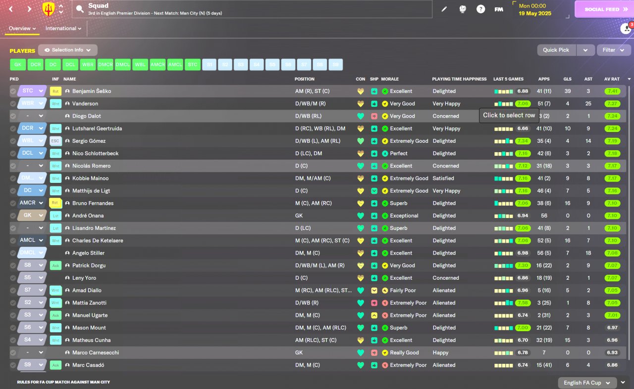Screen dimensions: 634x389
Task: Select the S1 substitute slot button
Action: 209,65
